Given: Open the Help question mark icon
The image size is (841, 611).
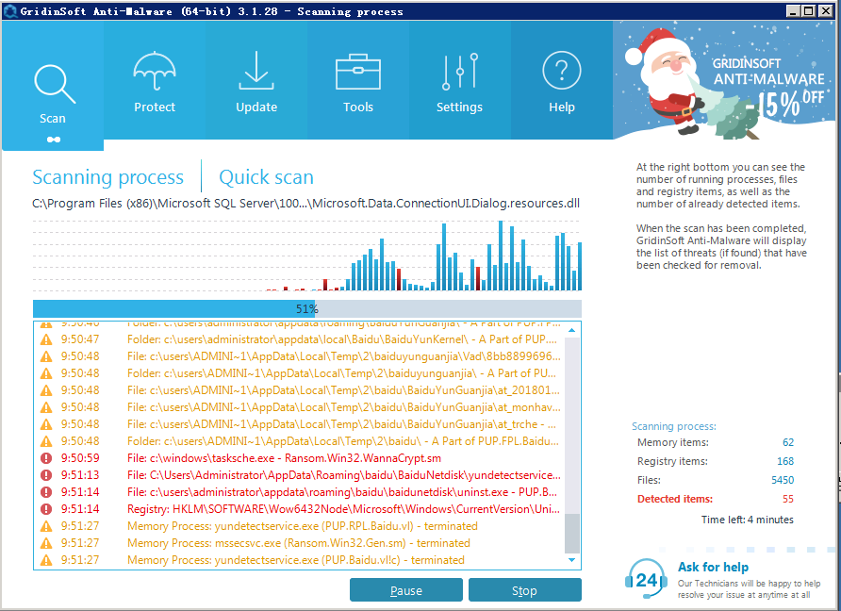Looking at the screenshot, I should (562, 71).
